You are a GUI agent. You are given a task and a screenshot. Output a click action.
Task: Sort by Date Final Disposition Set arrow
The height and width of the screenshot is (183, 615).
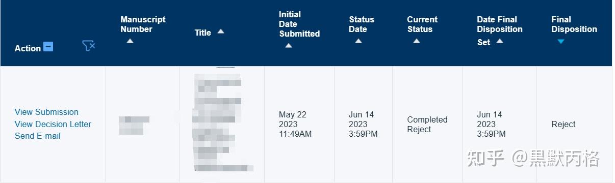click(500, 41)
